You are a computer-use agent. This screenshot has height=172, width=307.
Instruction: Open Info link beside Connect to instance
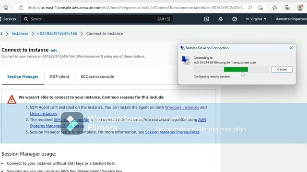pos(54,50)
